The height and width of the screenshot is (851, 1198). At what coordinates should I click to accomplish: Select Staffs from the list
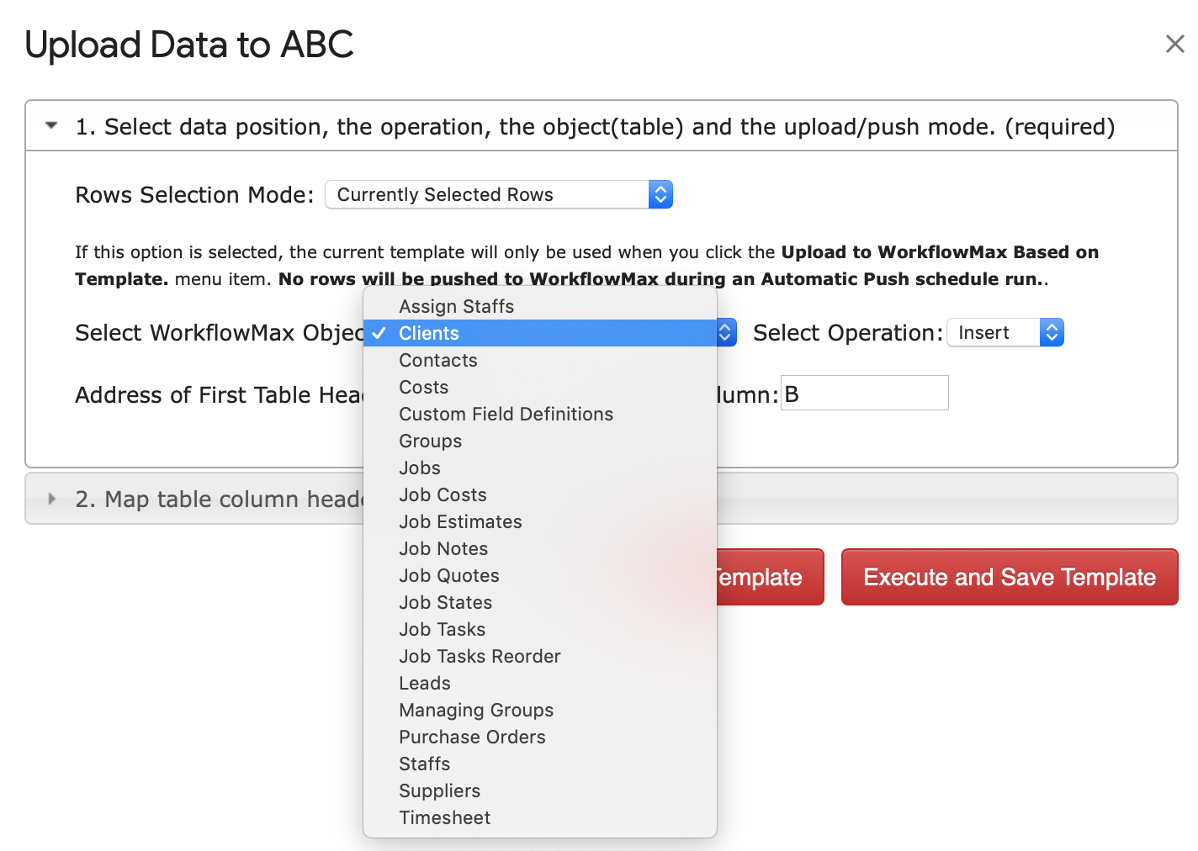(x=540, y=764)
